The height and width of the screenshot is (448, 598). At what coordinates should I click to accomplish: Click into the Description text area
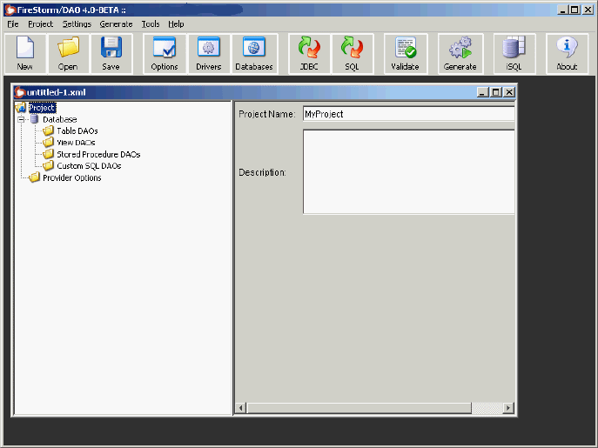408,171
